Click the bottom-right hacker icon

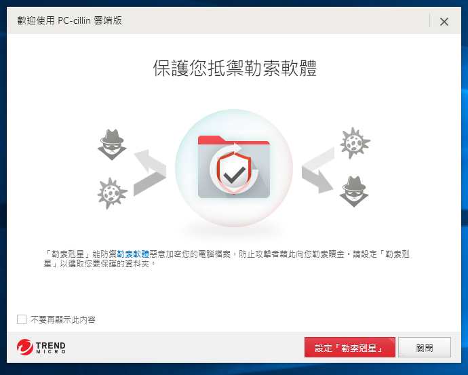(354, 191)
